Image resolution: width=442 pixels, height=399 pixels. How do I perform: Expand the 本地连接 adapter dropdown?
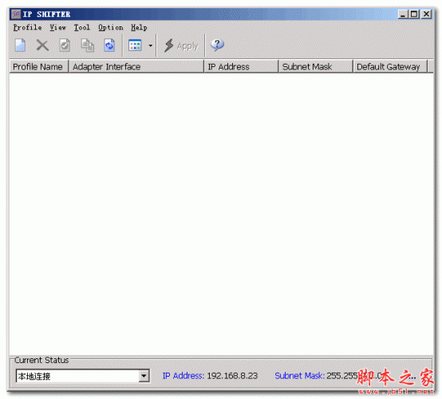[x=144, y=376]
